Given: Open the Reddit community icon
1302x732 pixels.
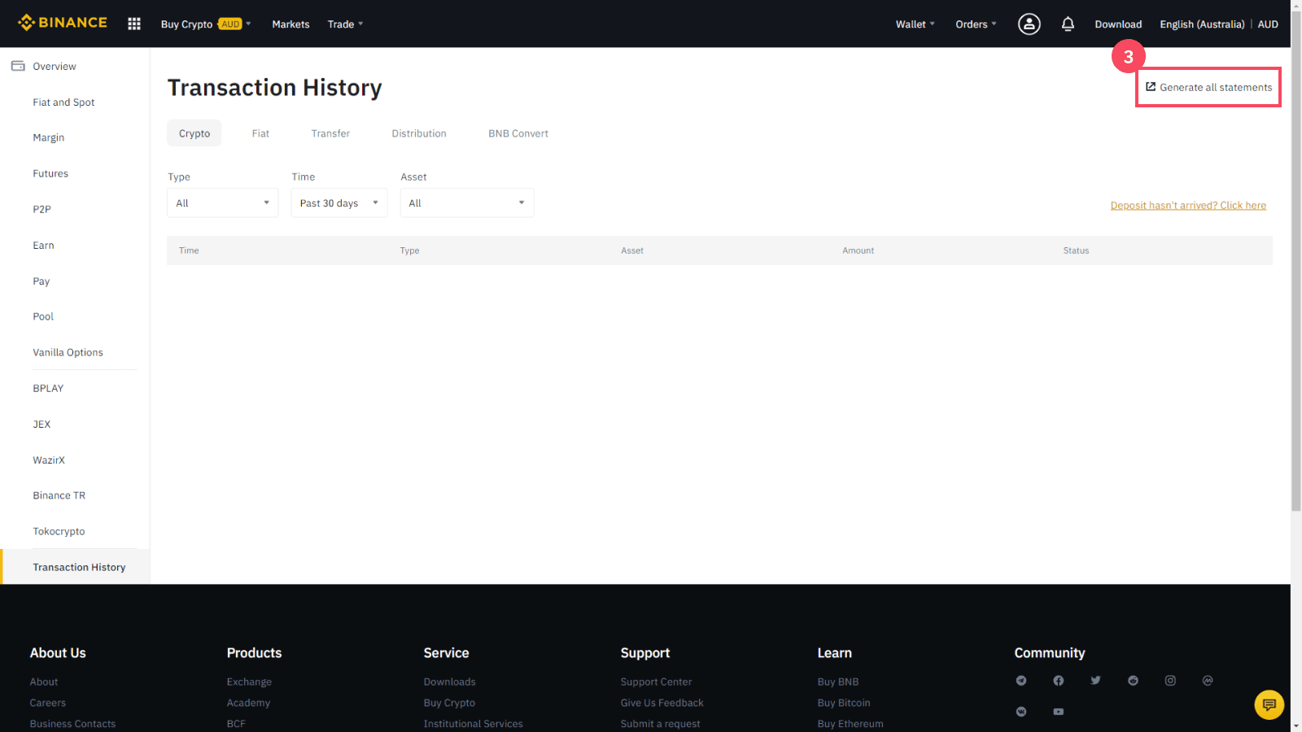Looking at the screenshot, I should (1134, 681).
